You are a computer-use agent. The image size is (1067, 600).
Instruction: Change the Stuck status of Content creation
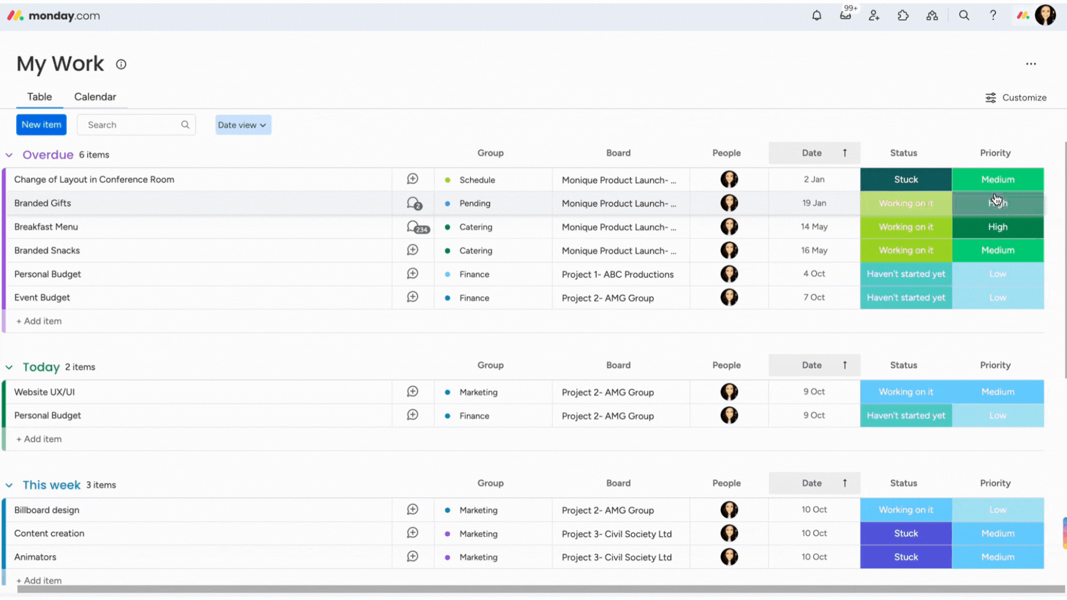(905, 533)
